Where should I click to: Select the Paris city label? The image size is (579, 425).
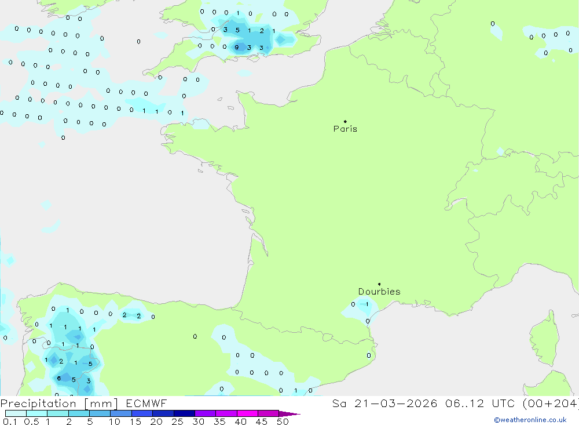[x=345, y=129]
